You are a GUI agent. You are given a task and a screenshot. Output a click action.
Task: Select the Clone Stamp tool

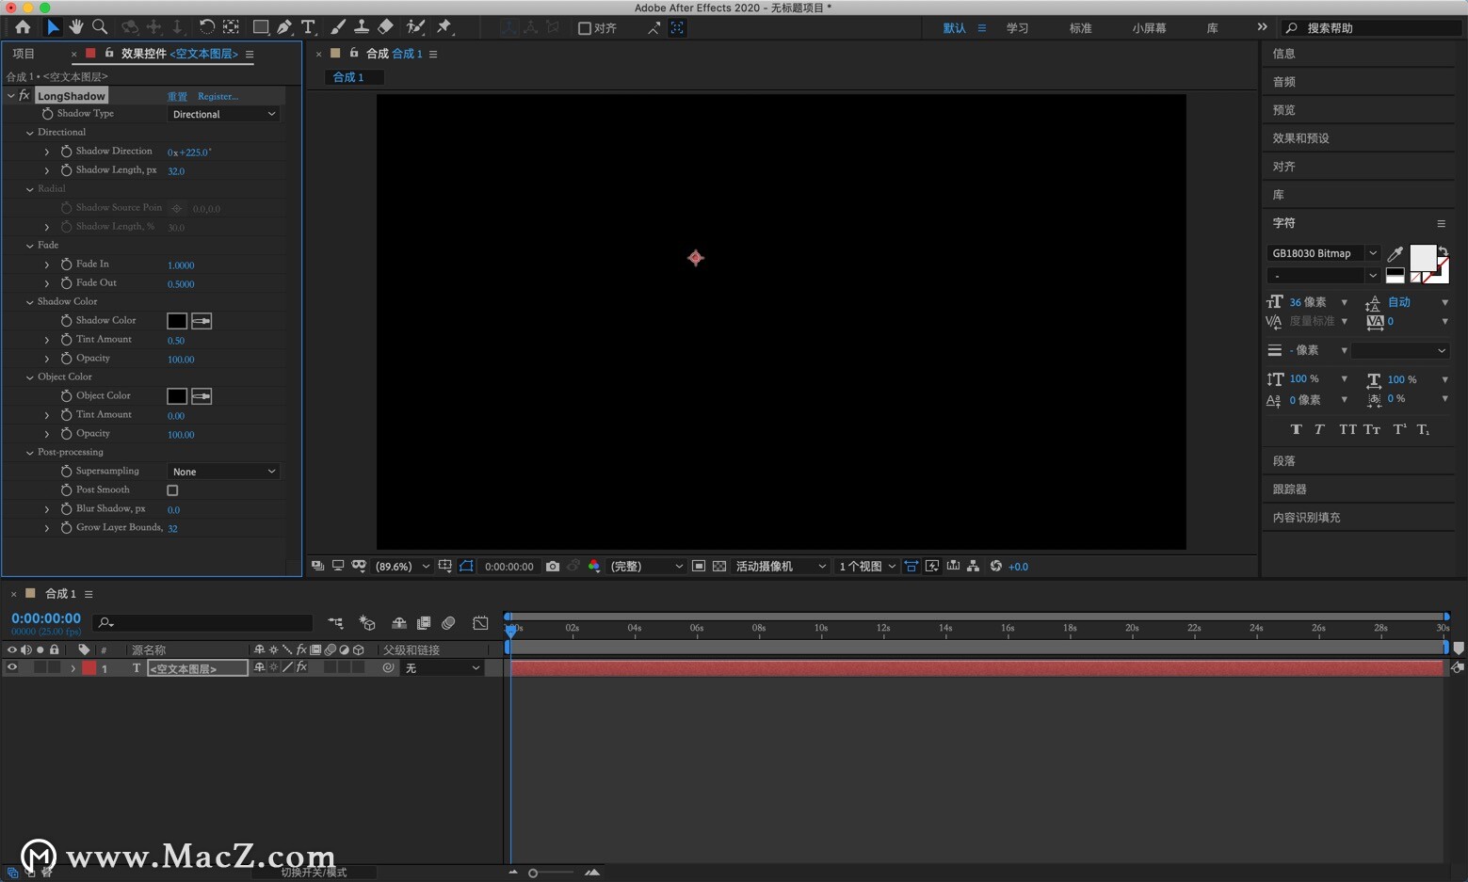[x=362, y=27]
